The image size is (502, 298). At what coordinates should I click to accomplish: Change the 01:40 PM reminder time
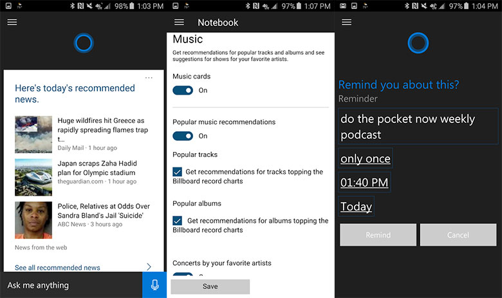[x=364, y=182]
